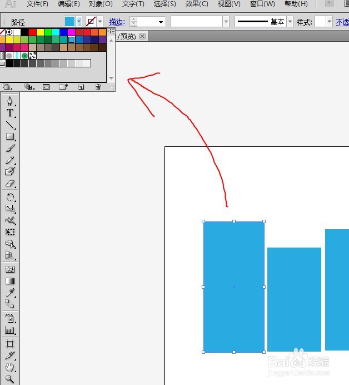The height and width of the screenshot is (385, 349).
Task: Pick the magenta swatch in top row
Action: (x=71, y=32)
